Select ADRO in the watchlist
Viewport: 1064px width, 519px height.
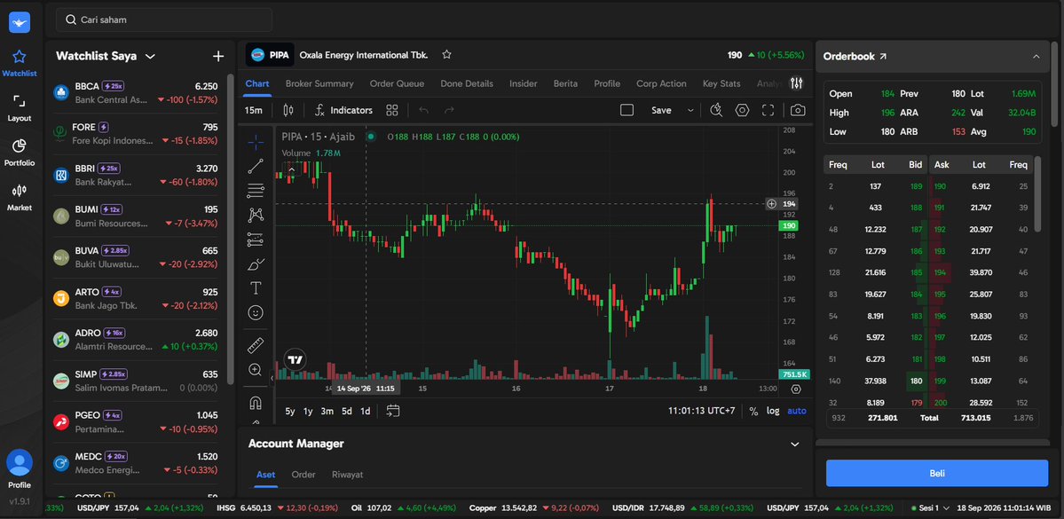[137, 339]
